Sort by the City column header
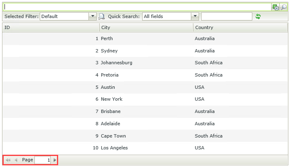The image size is (290, 167). tap(146, 27)
